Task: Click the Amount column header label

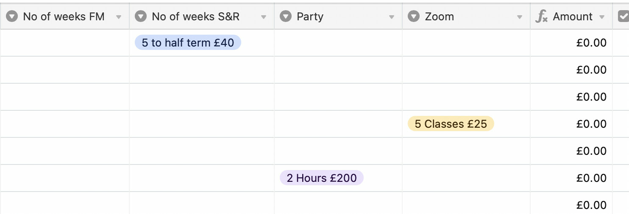Action: coord(573,16)
